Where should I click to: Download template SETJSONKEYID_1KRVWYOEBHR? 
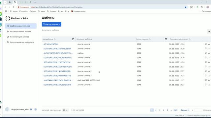(x=209, y=85)
